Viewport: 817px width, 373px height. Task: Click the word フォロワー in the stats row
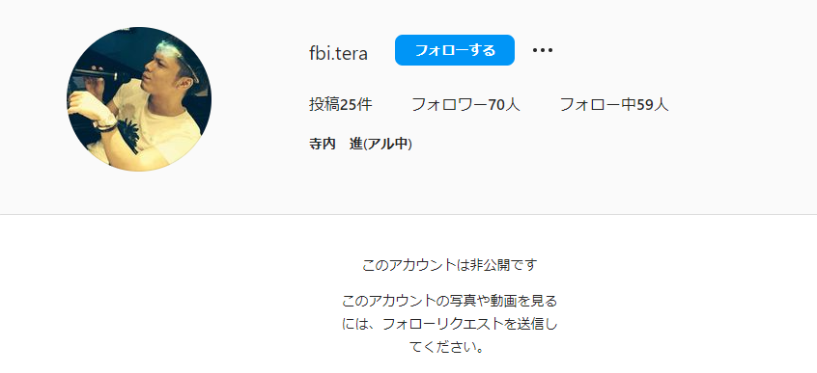coord(450,104)
